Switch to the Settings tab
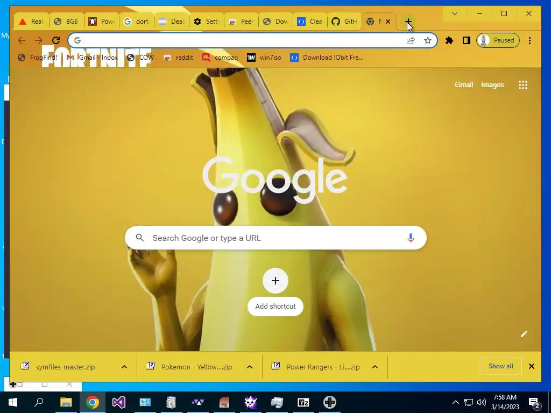The width and height of the screenshot is (551, 413). [x=207, y=22]
